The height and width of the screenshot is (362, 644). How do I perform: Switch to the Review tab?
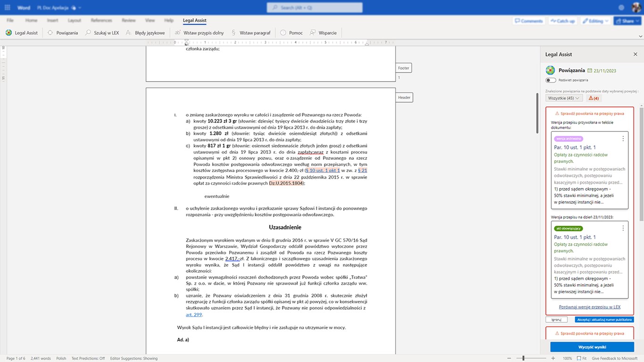[128, 21]
